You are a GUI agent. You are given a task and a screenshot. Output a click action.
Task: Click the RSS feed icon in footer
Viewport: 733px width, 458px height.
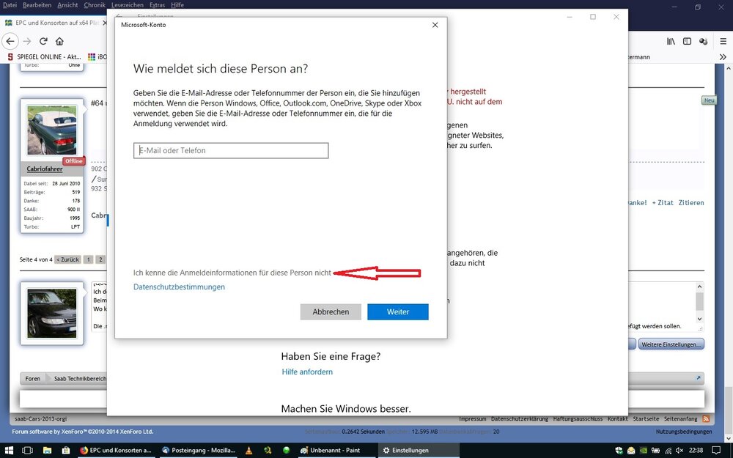(x=706, y=418)
